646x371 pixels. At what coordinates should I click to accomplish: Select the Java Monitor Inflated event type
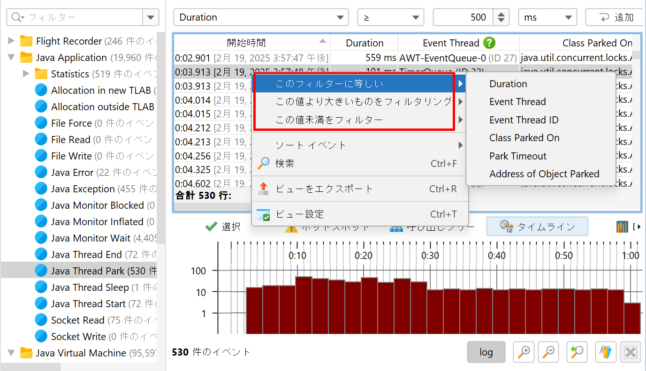pos(96,222)
